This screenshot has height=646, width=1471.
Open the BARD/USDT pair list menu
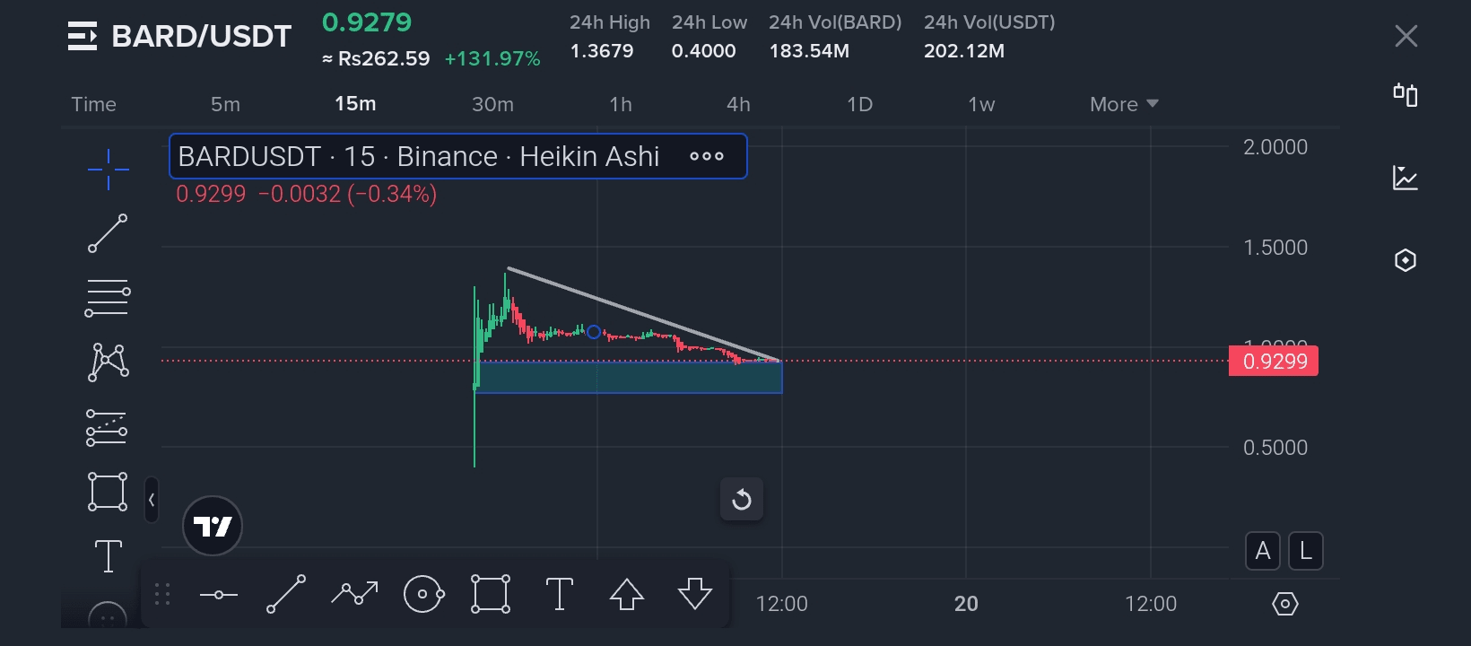(83, 36)
